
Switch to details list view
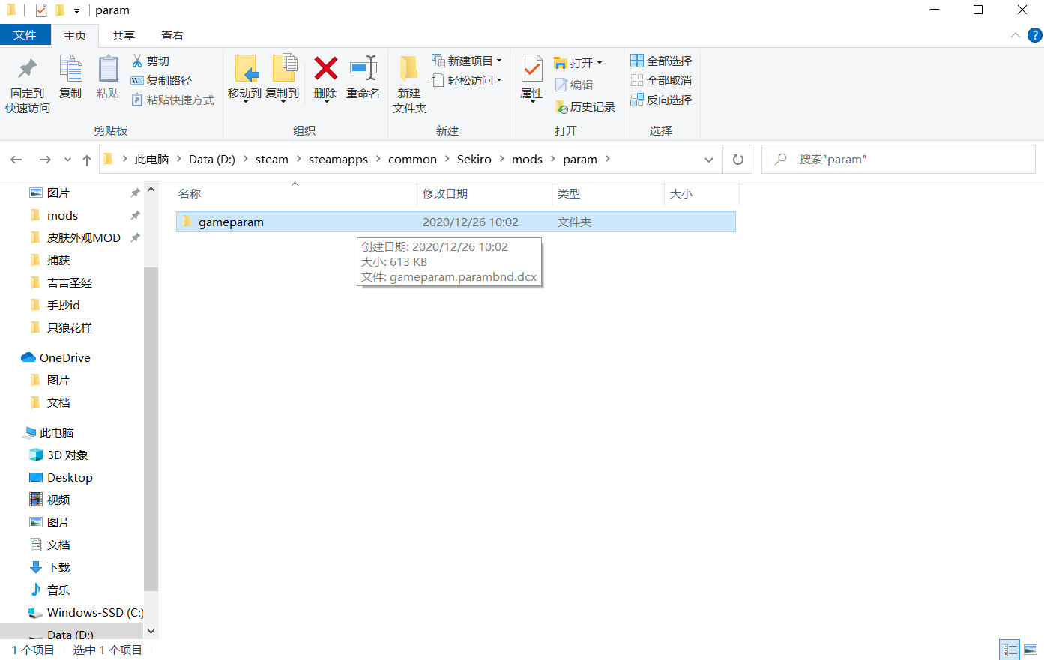tap(1010, 650)
